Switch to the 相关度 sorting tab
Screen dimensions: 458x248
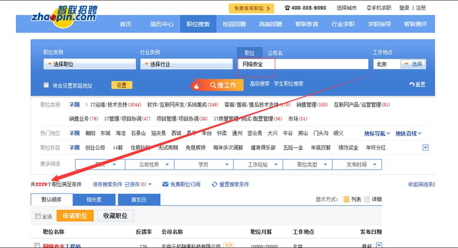tap(94, 199)
